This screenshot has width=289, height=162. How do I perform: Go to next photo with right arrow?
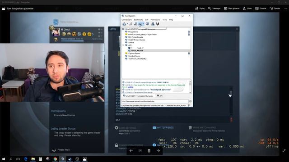tap(158, 151)
